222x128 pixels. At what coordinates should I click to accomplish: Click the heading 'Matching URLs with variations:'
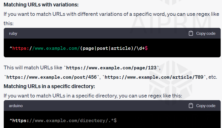[x=41, y=5]
